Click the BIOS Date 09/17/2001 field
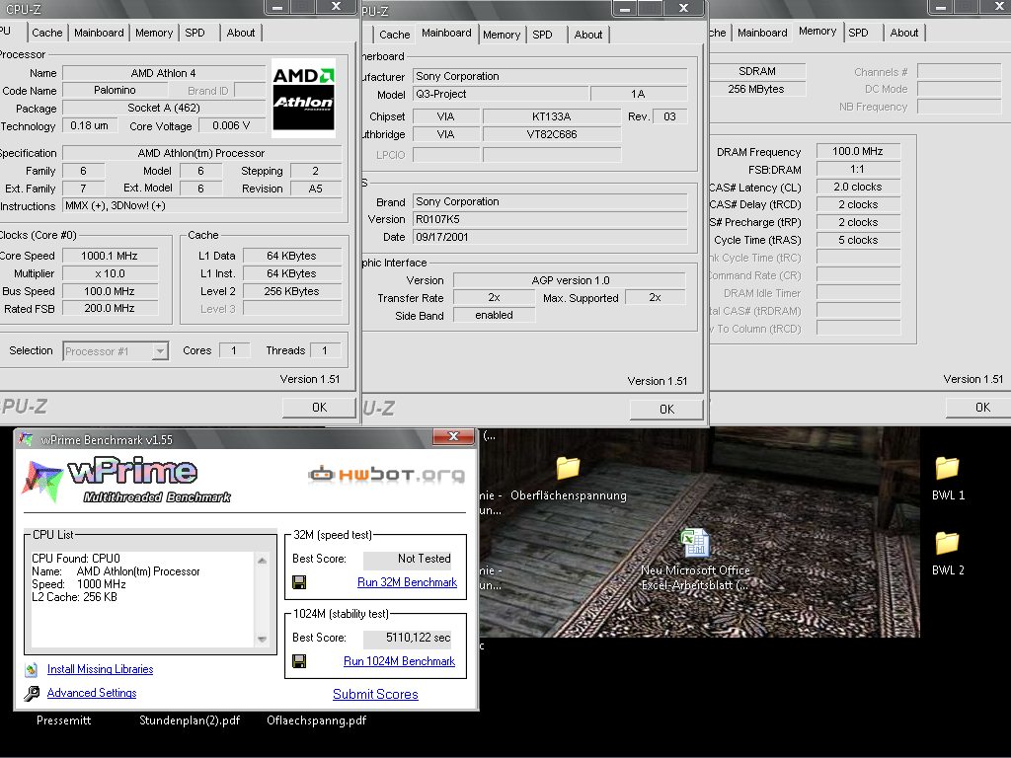 tap(549, 237)
